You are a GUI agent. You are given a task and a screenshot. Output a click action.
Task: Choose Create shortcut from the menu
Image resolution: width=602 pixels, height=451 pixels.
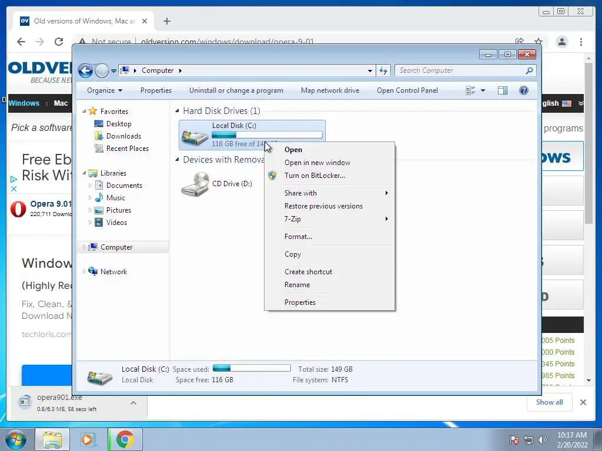click(x=308, y=271)
